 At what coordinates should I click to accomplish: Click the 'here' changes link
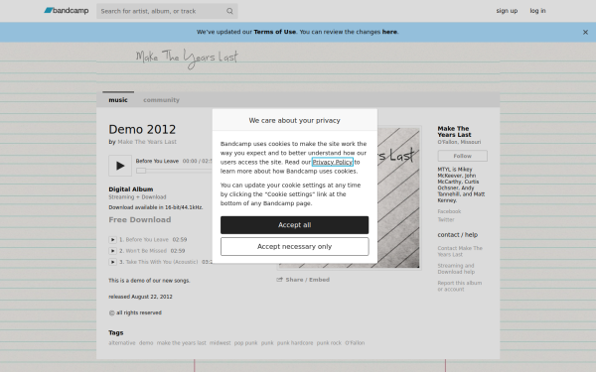coord(389,32)
